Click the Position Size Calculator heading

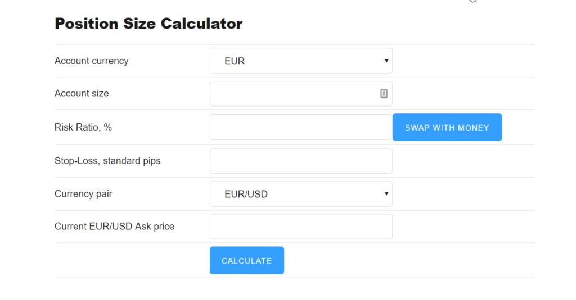[148, 24]
